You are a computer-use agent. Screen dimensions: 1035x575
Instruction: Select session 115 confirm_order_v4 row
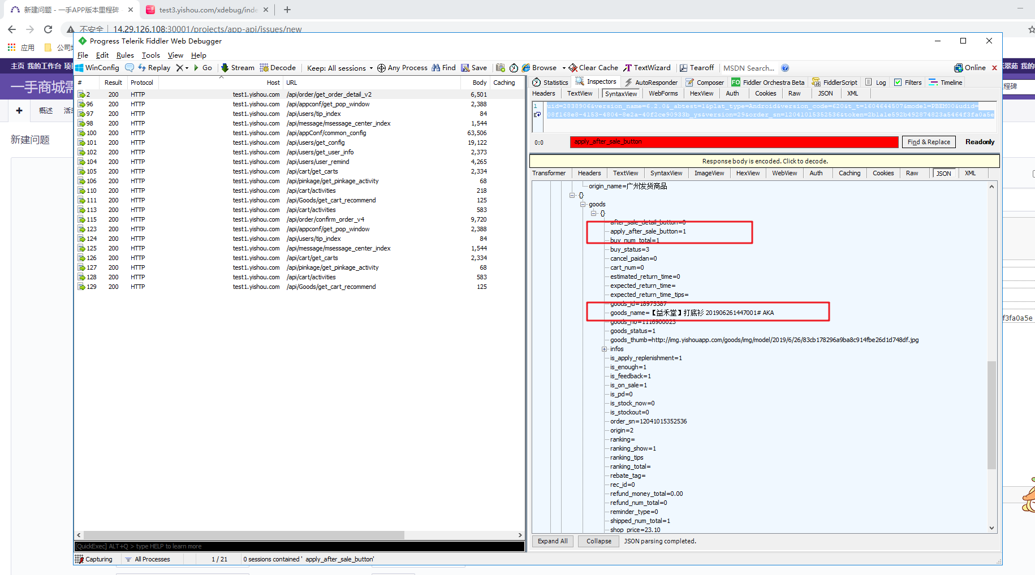[300, 219]
